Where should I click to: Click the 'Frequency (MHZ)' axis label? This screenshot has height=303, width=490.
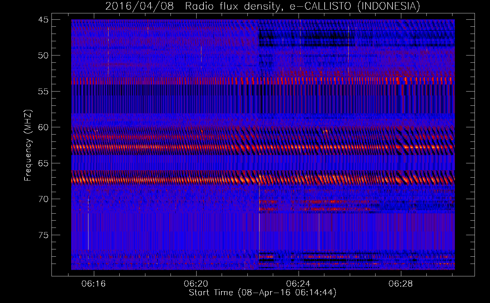[x=28, y=145]
